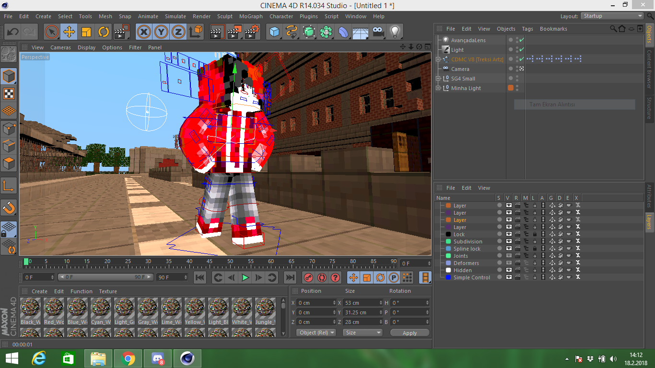Screen dimensions: 655x368
Task: Select the Scale tool
Action: 86,32
